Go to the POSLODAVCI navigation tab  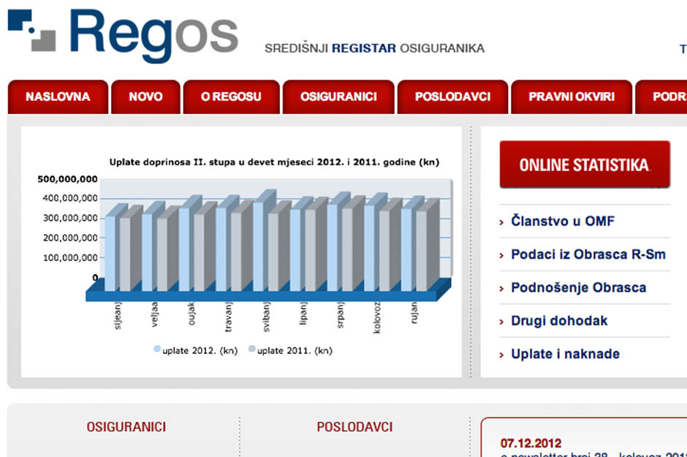[x=452, y=97]
